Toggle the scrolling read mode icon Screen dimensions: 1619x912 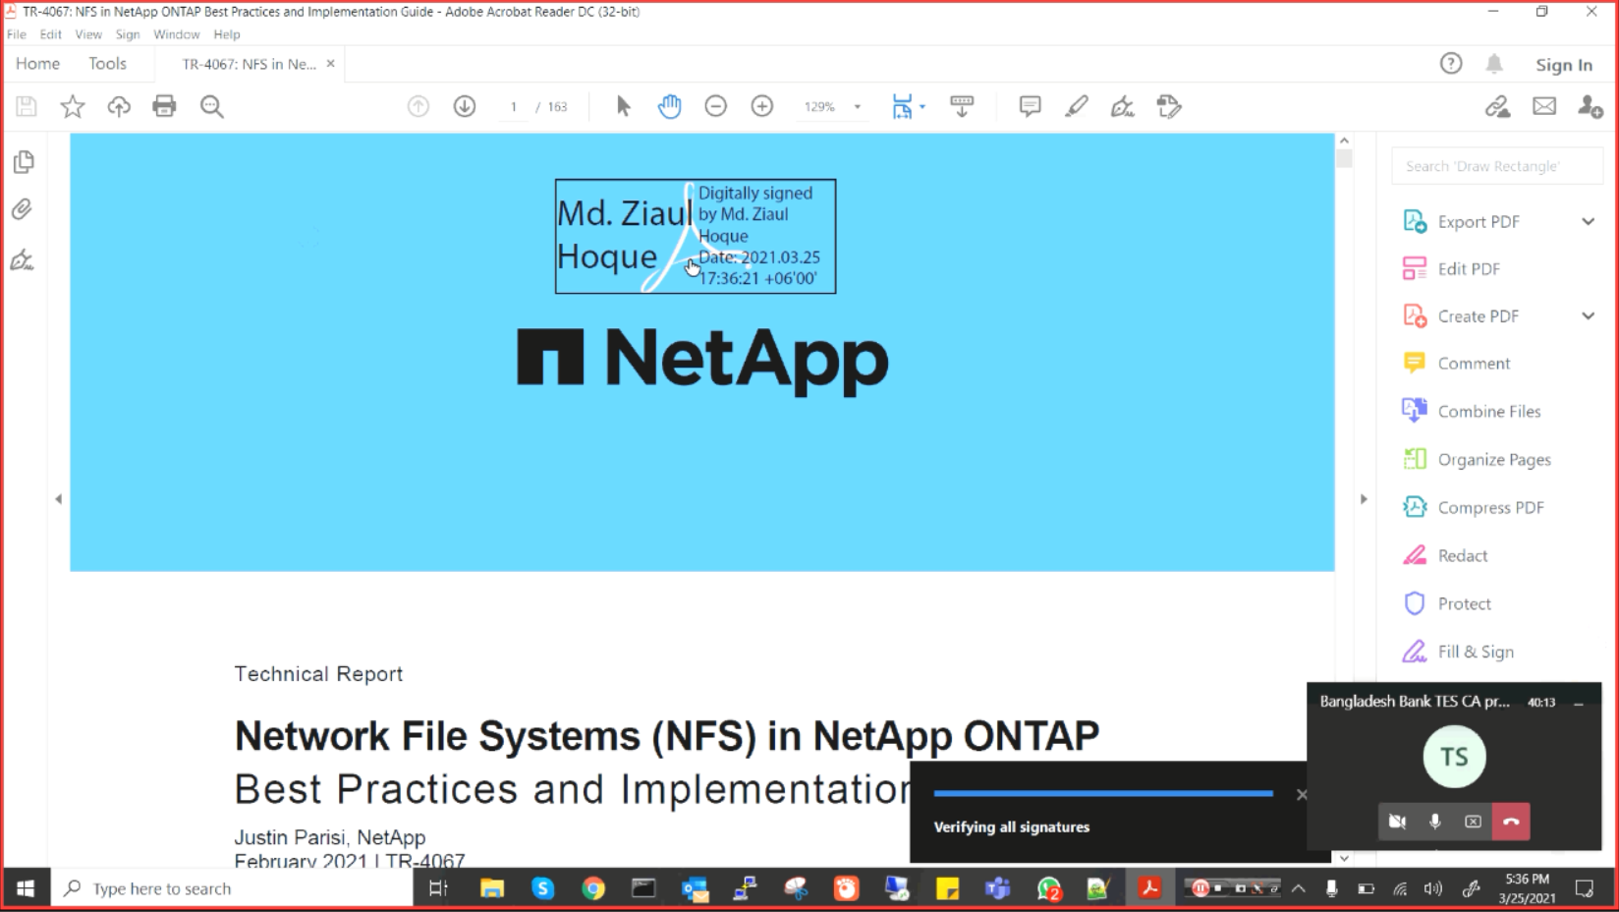[962, 106]
